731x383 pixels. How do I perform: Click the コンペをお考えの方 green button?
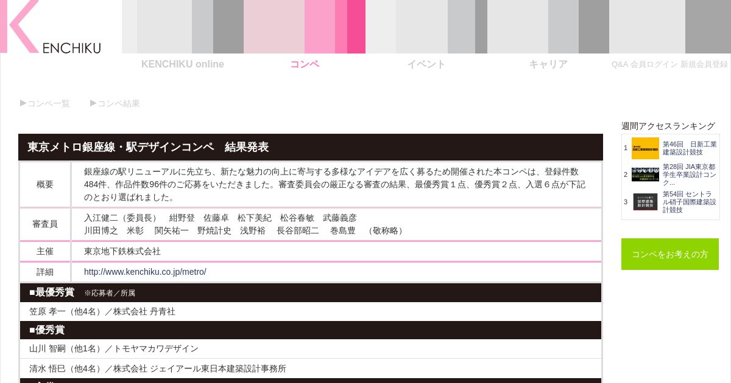point(670,254)
